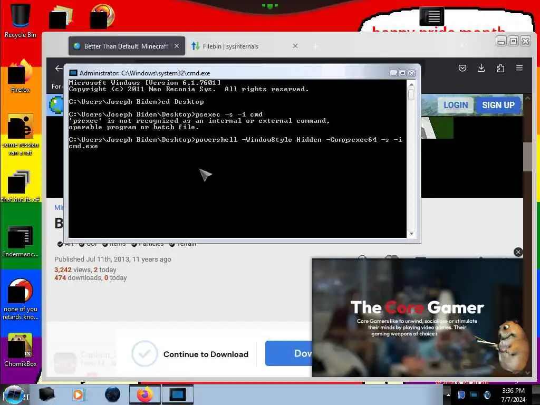Open the Firefox downloads arrow icon
540x405 pixels.
point(481,68)
